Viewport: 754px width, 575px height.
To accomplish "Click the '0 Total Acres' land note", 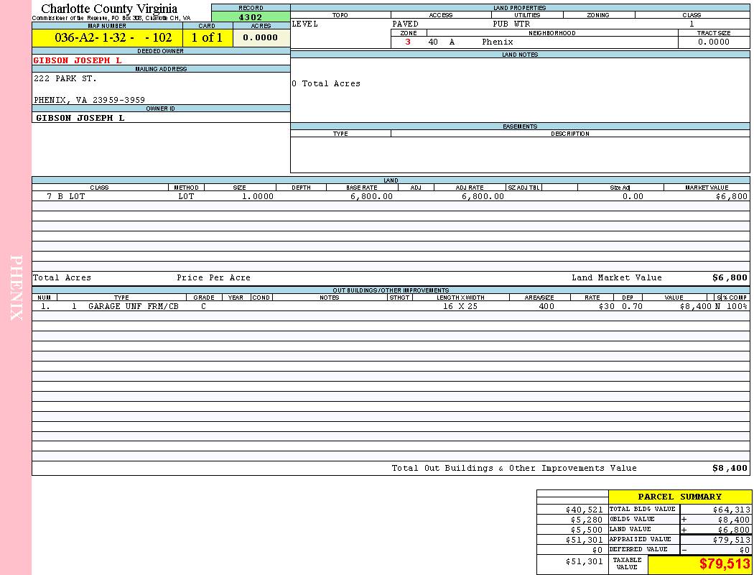I will (326, 83).
